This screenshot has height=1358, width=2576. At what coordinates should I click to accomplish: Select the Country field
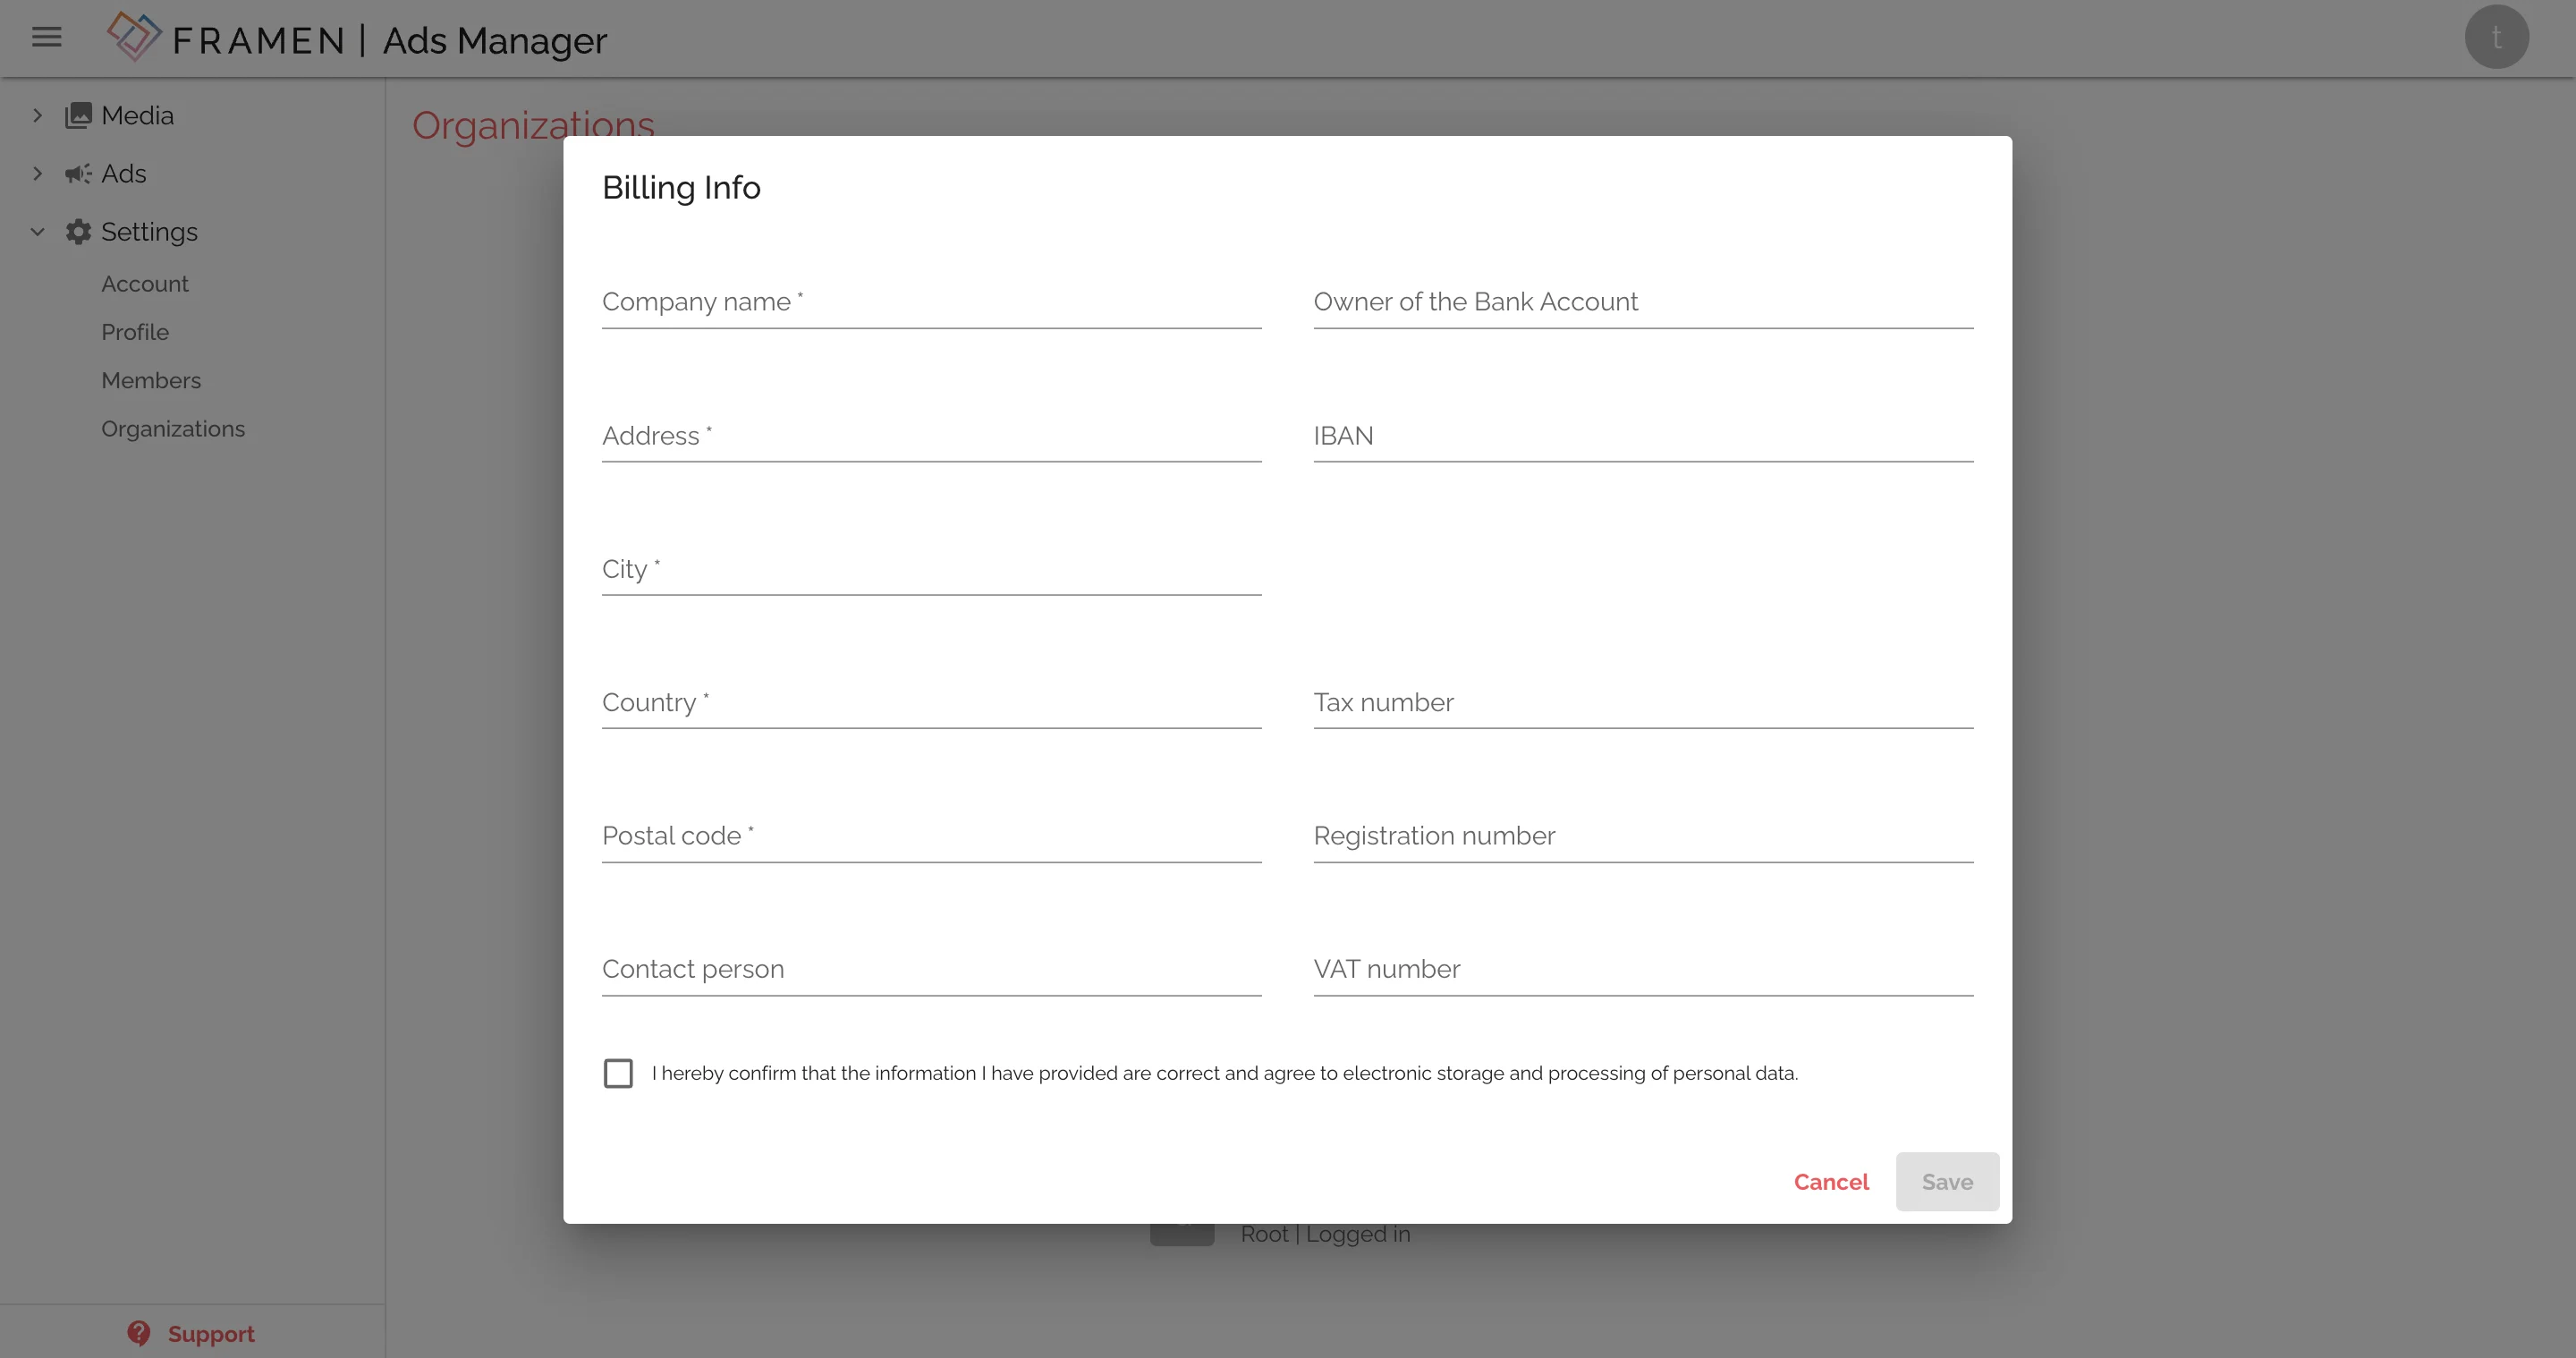click(x=930, y=703)
